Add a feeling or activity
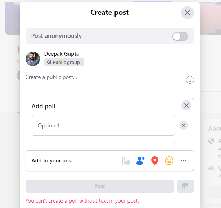The image size is (221, 208). pyautogui.click(x=169, y=161)
